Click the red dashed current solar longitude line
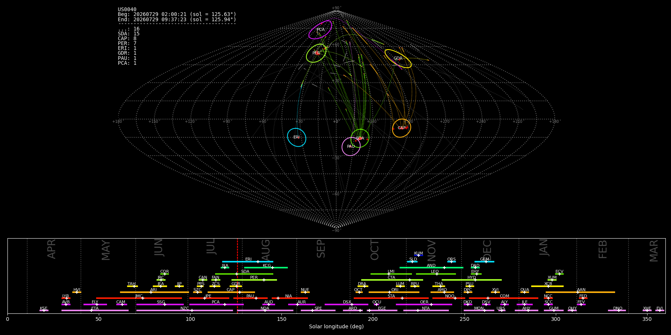 [x=237, y=276]
